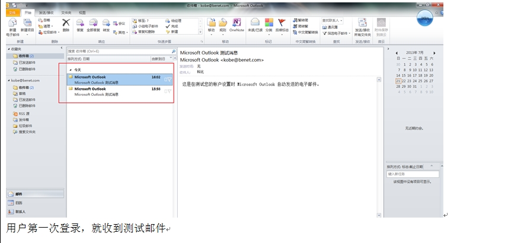
Task: Click the Meeting (会议) response button
Action: [119, 23]
